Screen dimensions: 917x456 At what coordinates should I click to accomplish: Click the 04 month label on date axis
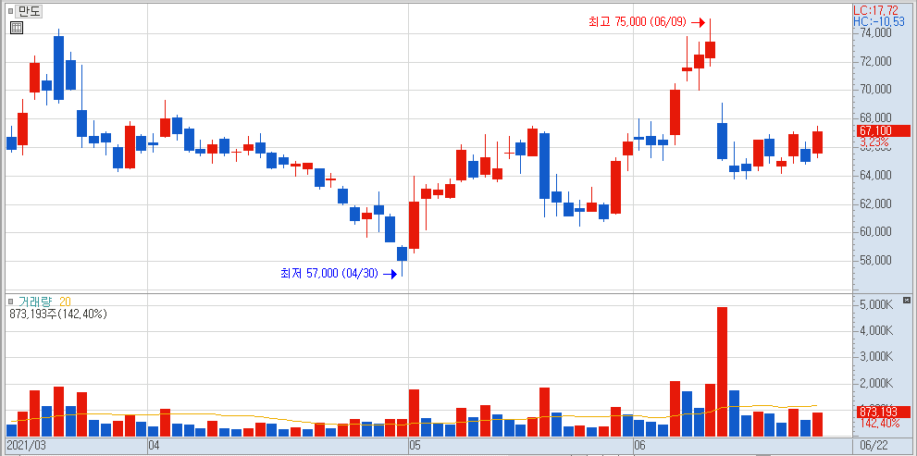pos(154,446)
